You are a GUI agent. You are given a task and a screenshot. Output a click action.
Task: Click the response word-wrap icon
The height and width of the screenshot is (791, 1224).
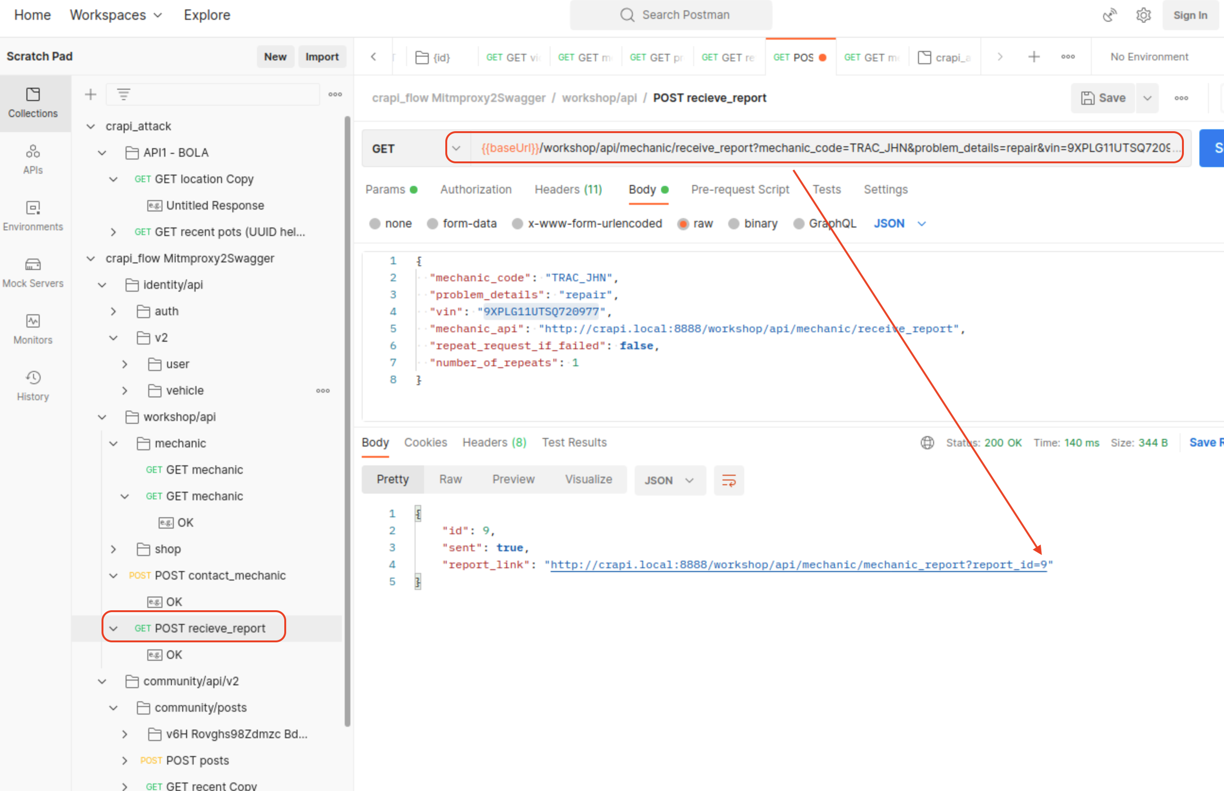click(729, 480)
